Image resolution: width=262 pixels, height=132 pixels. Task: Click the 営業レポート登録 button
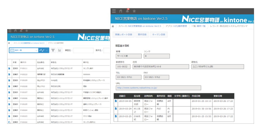(123, 34)
